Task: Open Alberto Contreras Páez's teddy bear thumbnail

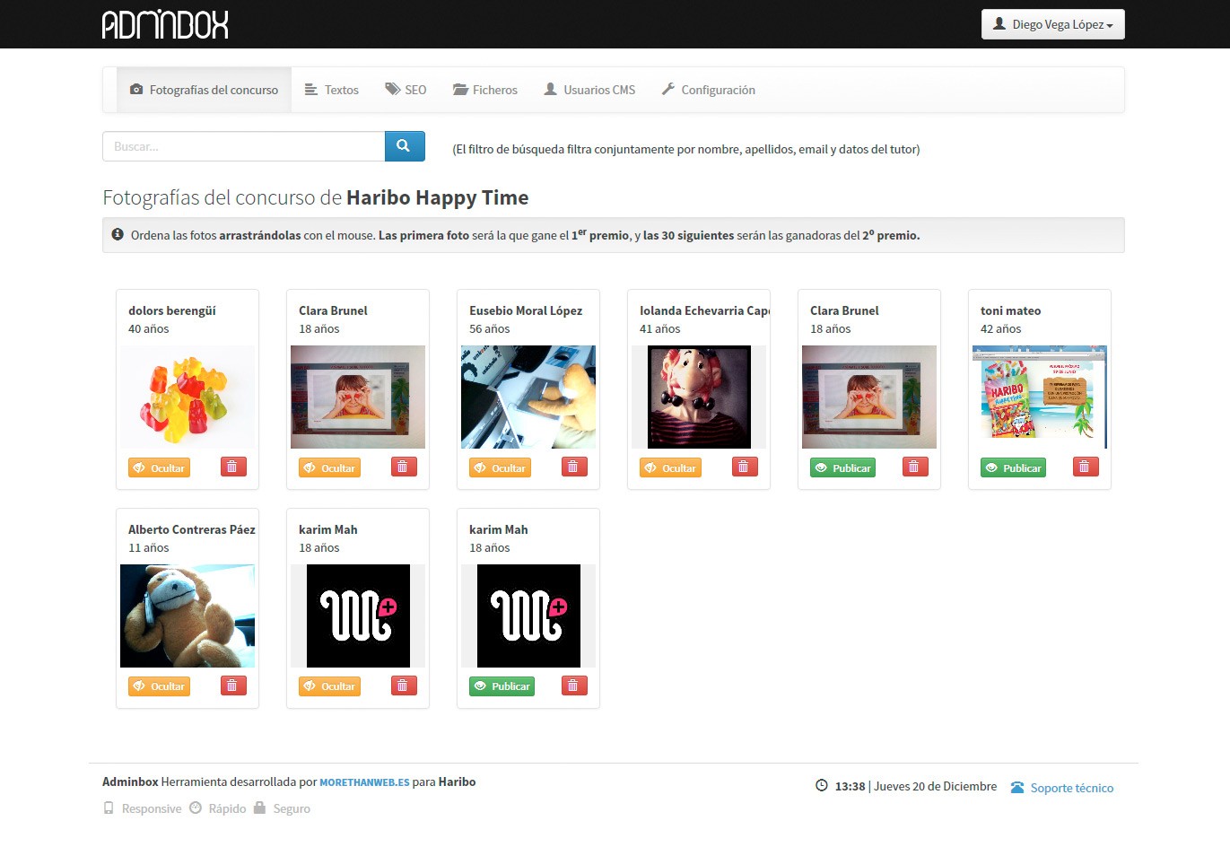Action: [188, 616]
